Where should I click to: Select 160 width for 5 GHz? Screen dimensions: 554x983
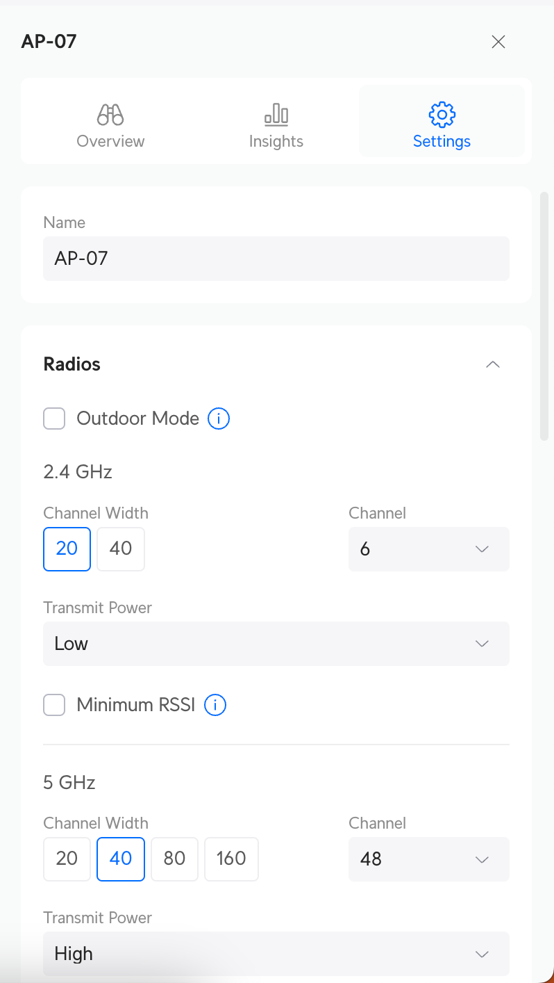click(x=231, y=859)
